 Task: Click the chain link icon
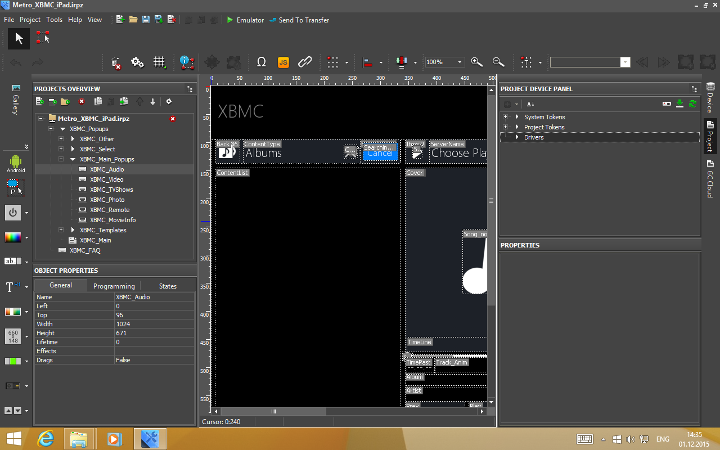coord(305,62)
